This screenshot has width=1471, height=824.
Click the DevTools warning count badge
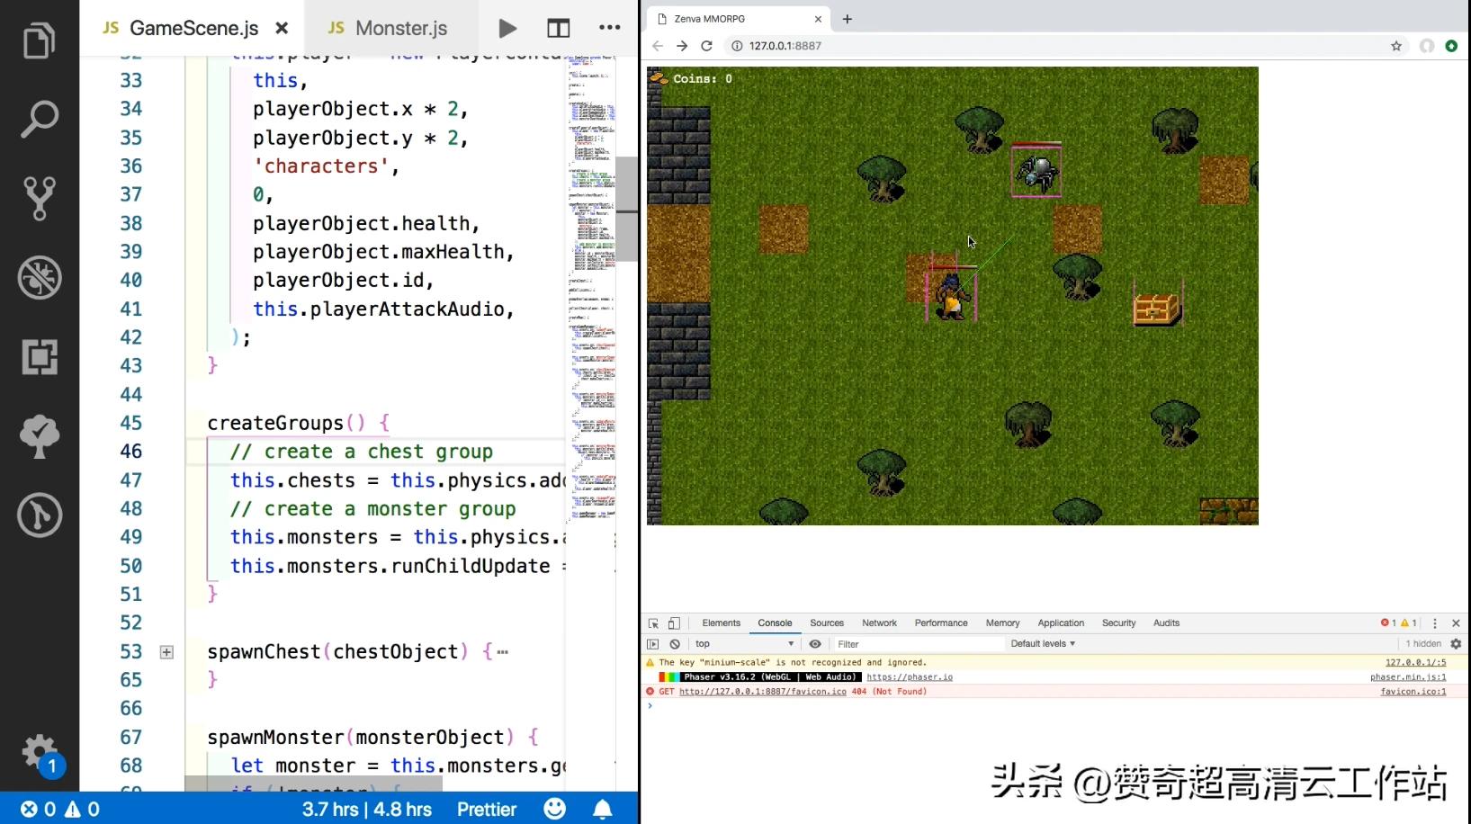[1408, 623]
